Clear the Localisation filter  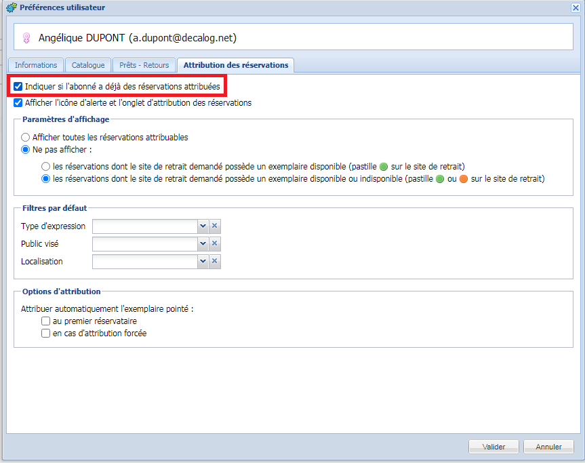(x=214, y=261)
